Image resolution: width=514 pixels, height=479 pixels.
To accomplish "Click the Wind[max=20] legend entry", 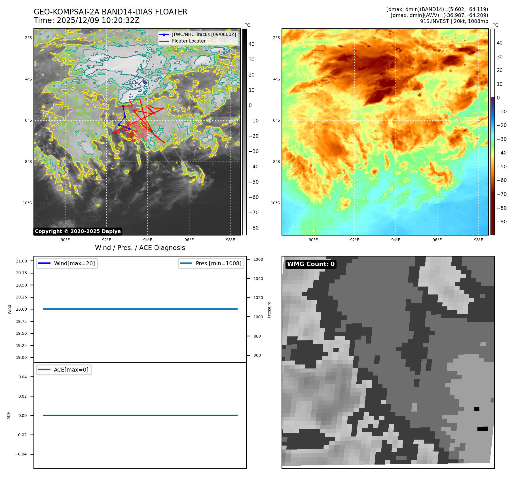I will 67,263.
